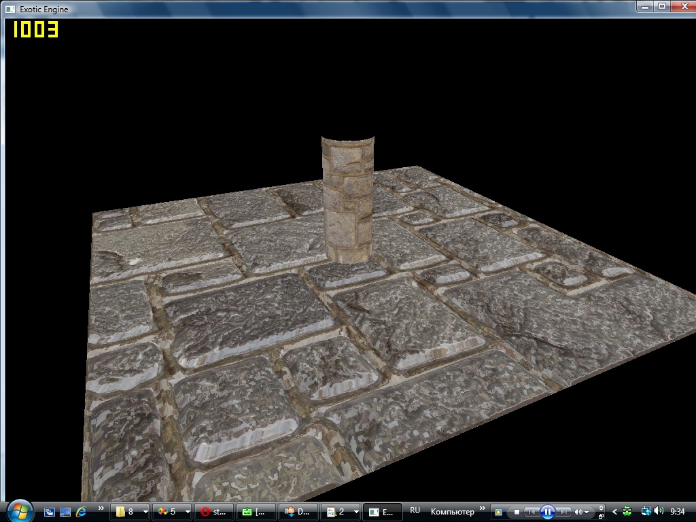696x522 pixels.
Task: Switch to the green notepad taskbar button
Action: point(256,512)
